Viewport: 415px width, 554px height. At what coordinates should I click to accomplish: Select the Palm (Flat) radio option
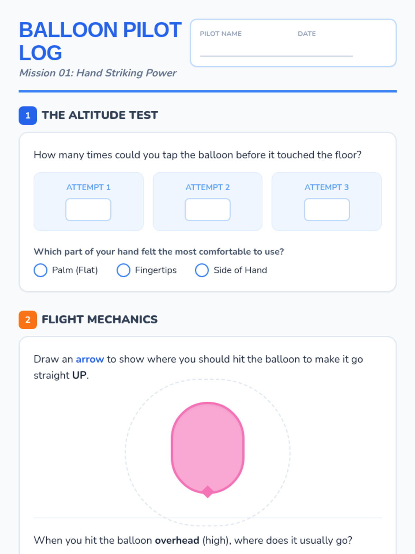40,270
